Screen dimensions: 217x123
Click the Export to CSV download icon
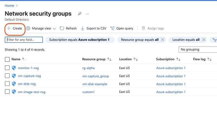[x=82, y=28]
